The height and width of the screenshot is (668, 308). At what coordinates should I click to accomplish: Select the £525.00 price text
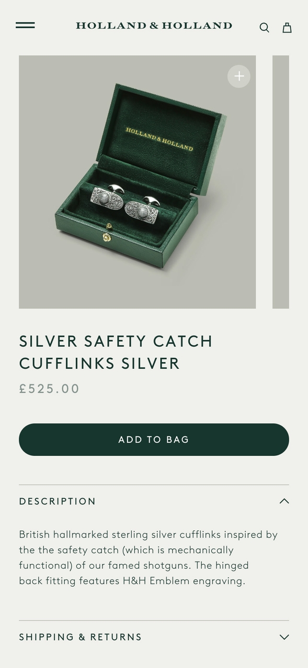click(x=50, y=389)
